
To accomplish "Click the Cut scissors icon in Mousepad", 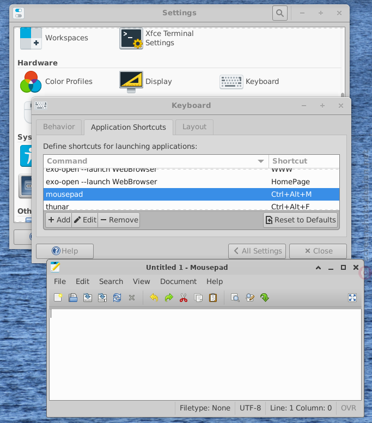I will click(184, 298).
